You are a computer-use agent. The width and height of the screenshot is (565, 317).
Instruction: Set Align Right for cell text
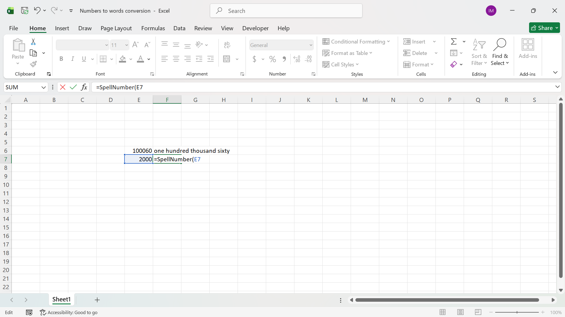[188, 59]
